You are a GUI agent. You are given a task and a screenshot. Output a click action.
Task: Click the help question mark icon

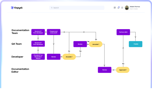[x=122, y=8]
